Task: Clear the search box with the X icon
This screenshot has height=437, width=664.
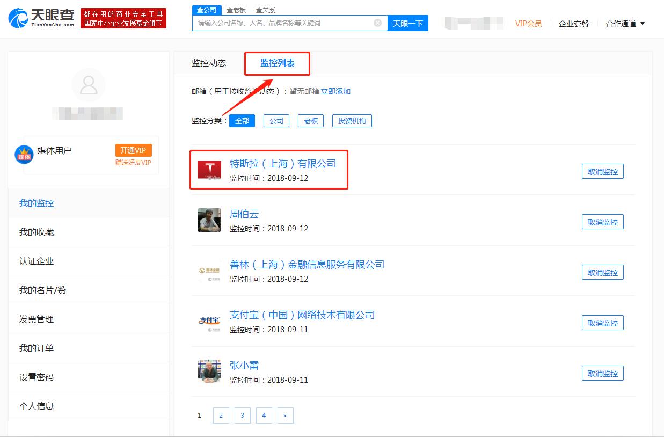Action: coord(377,23)
